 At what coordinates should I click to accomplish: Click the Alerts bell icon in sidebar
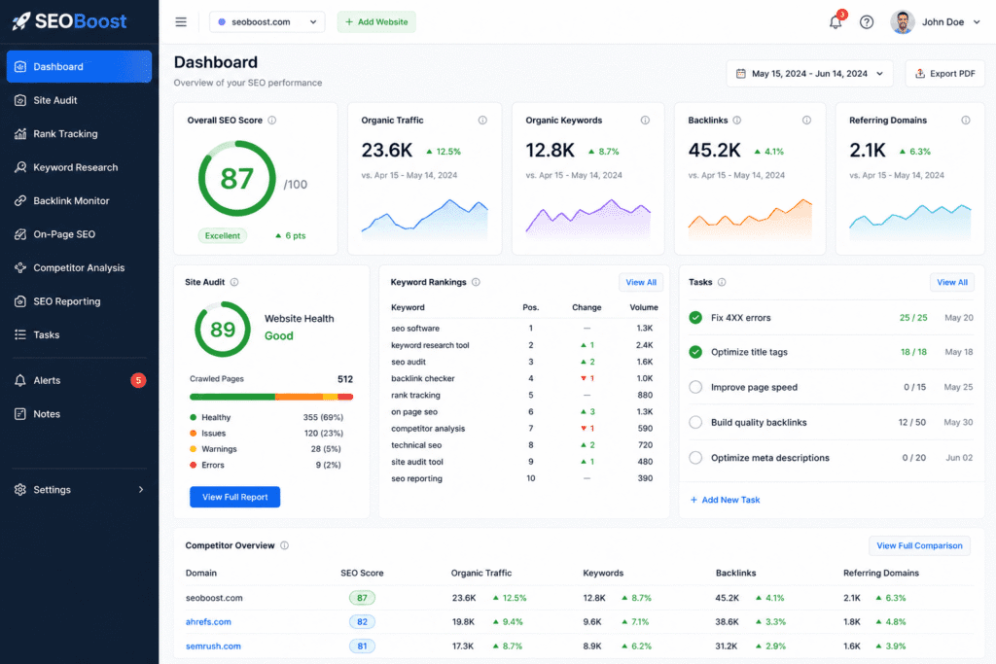20,380
